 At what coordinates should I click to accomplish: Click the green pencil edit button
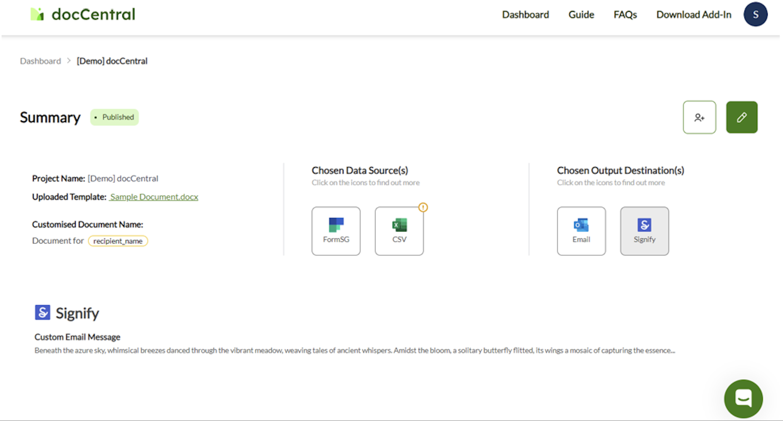click(x=741, y=117)
